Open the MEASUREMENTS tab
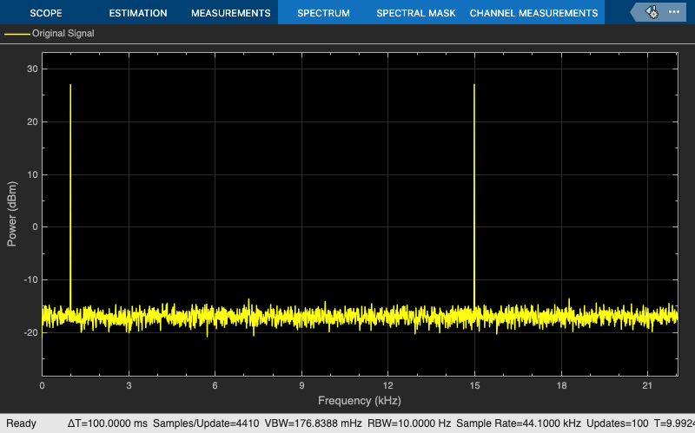 (230, 13)
